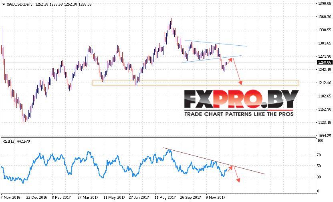Click the 1123.15 price axis label
Screen dimensions: 333x202
point(325,122)
